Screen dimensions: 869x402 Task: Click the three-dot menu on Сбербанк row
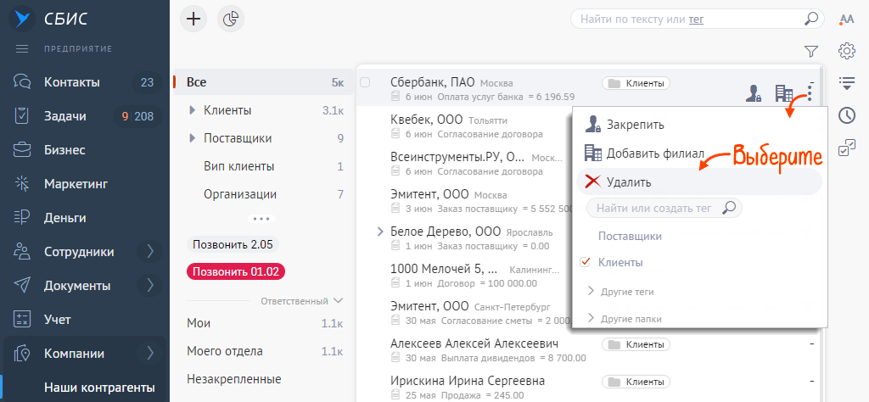click(x=811, y=92)
